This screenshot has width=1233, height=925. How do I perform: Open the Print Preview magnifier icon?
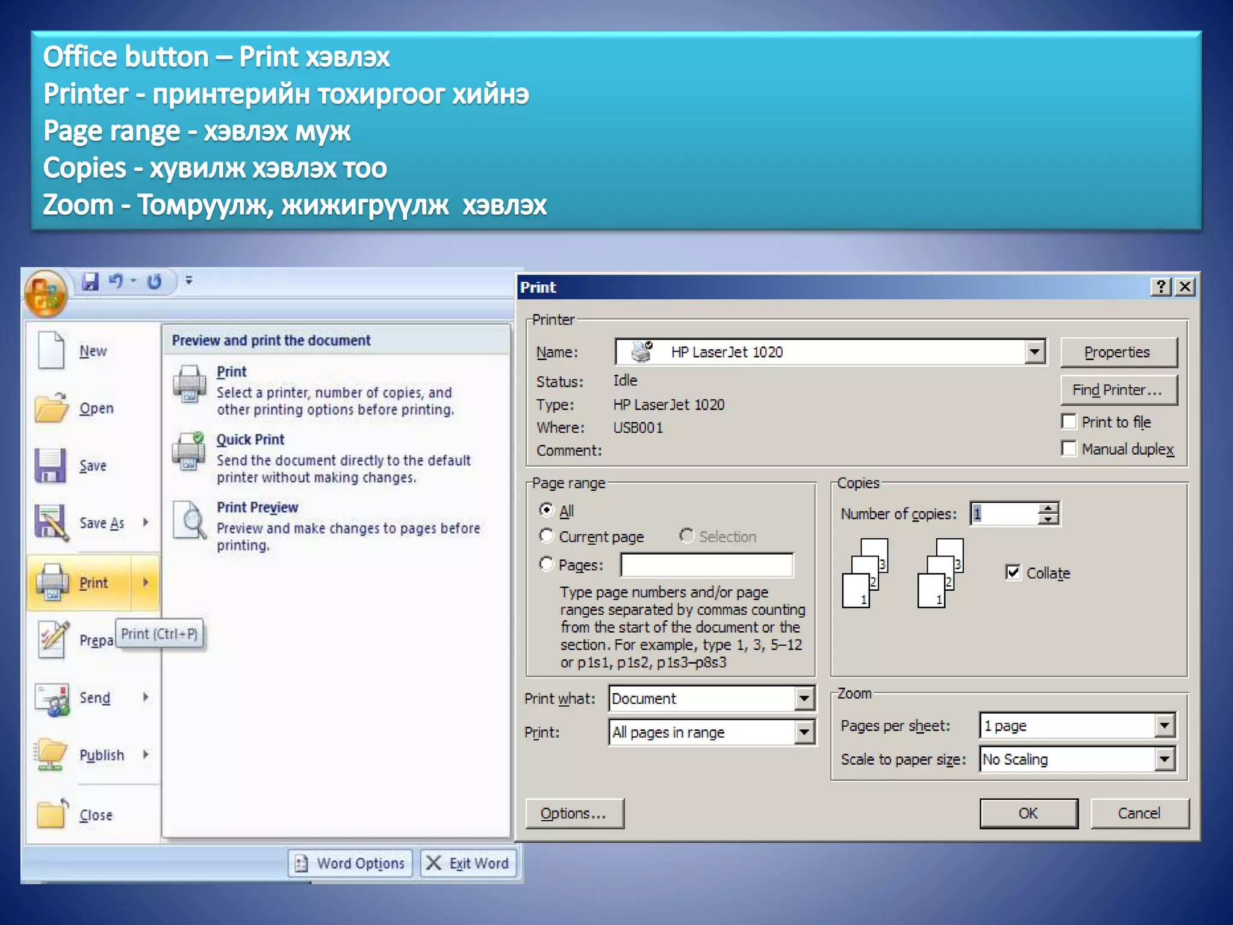190,520
